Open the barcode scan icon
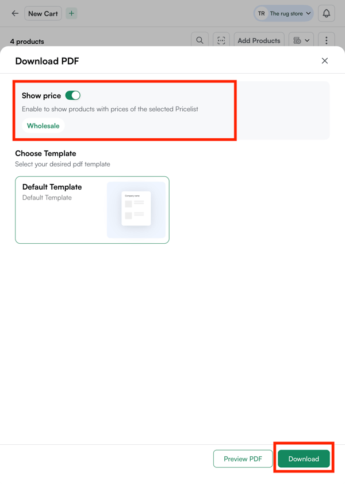 [221, 40]
